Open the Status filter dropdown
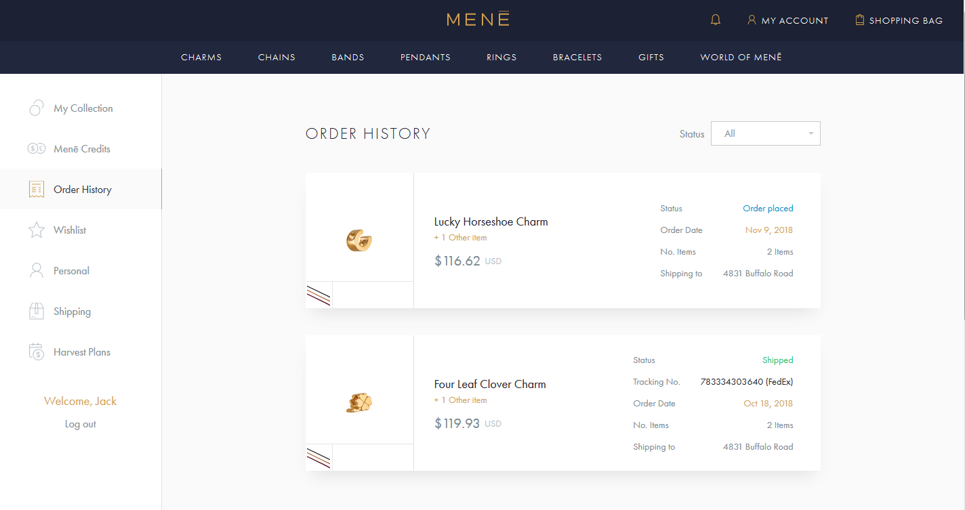Viewport: 965px width, 510px height. (766, 133)
